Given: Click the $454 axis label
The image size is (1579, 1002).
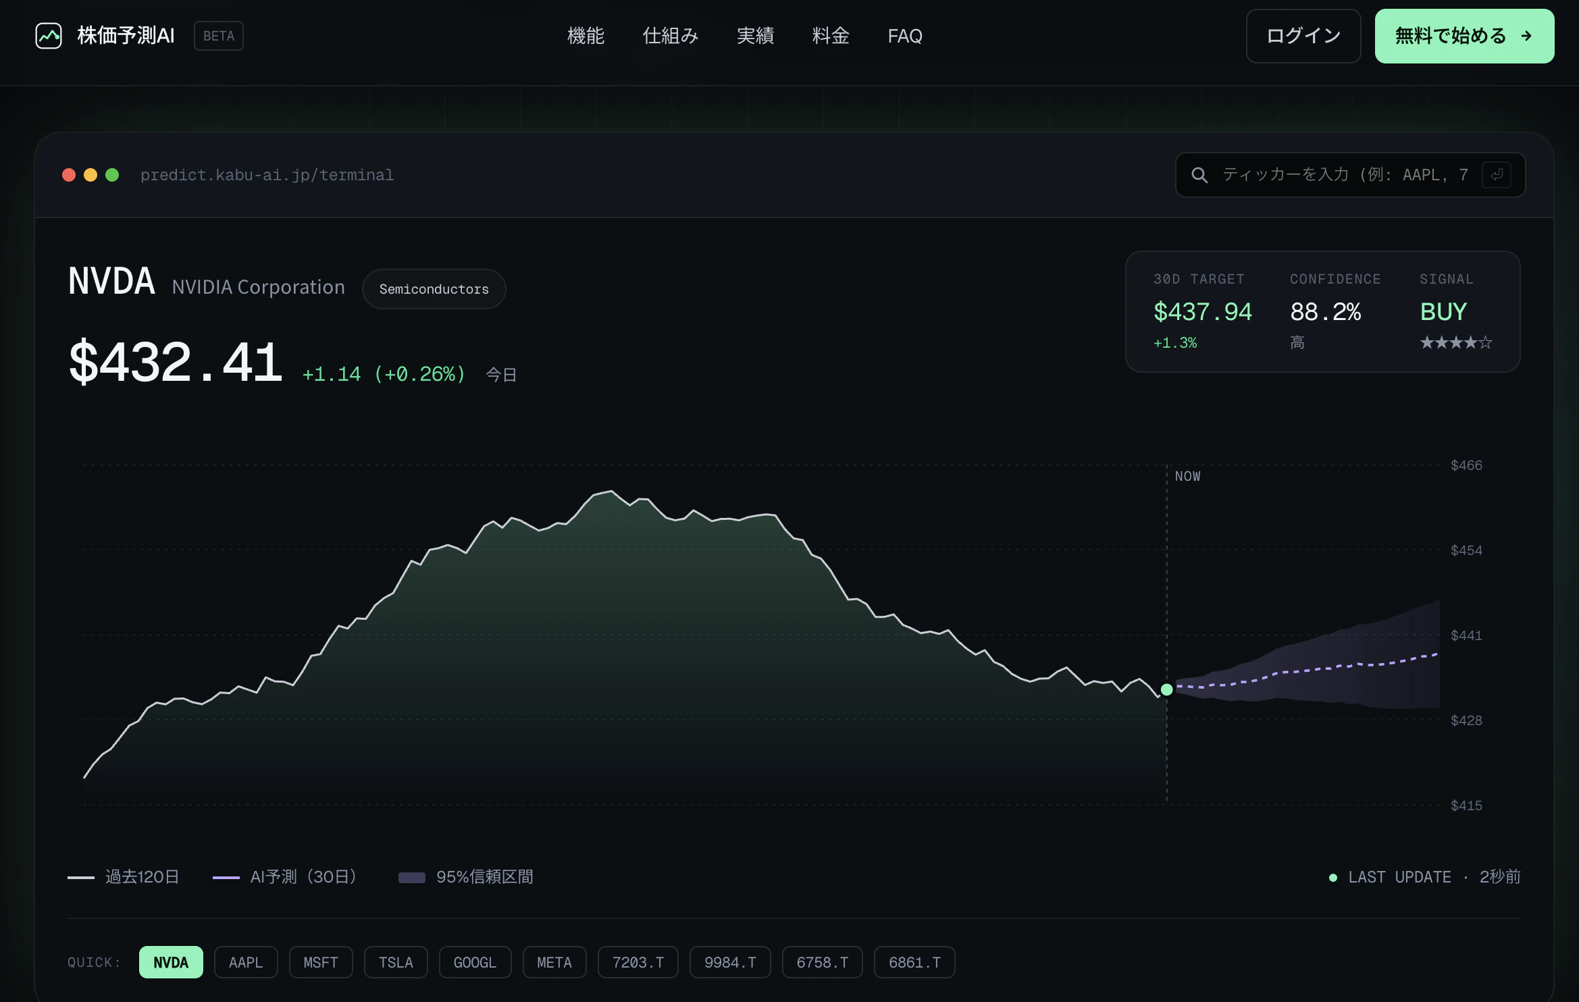Looking at the screenshot, I should pyautogui.click(x=1466, y=550).
